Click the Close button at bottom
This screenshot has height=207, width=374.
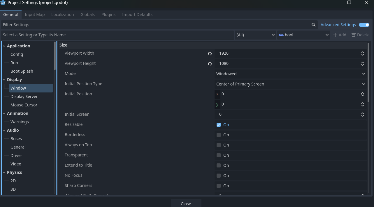[186, 204]
